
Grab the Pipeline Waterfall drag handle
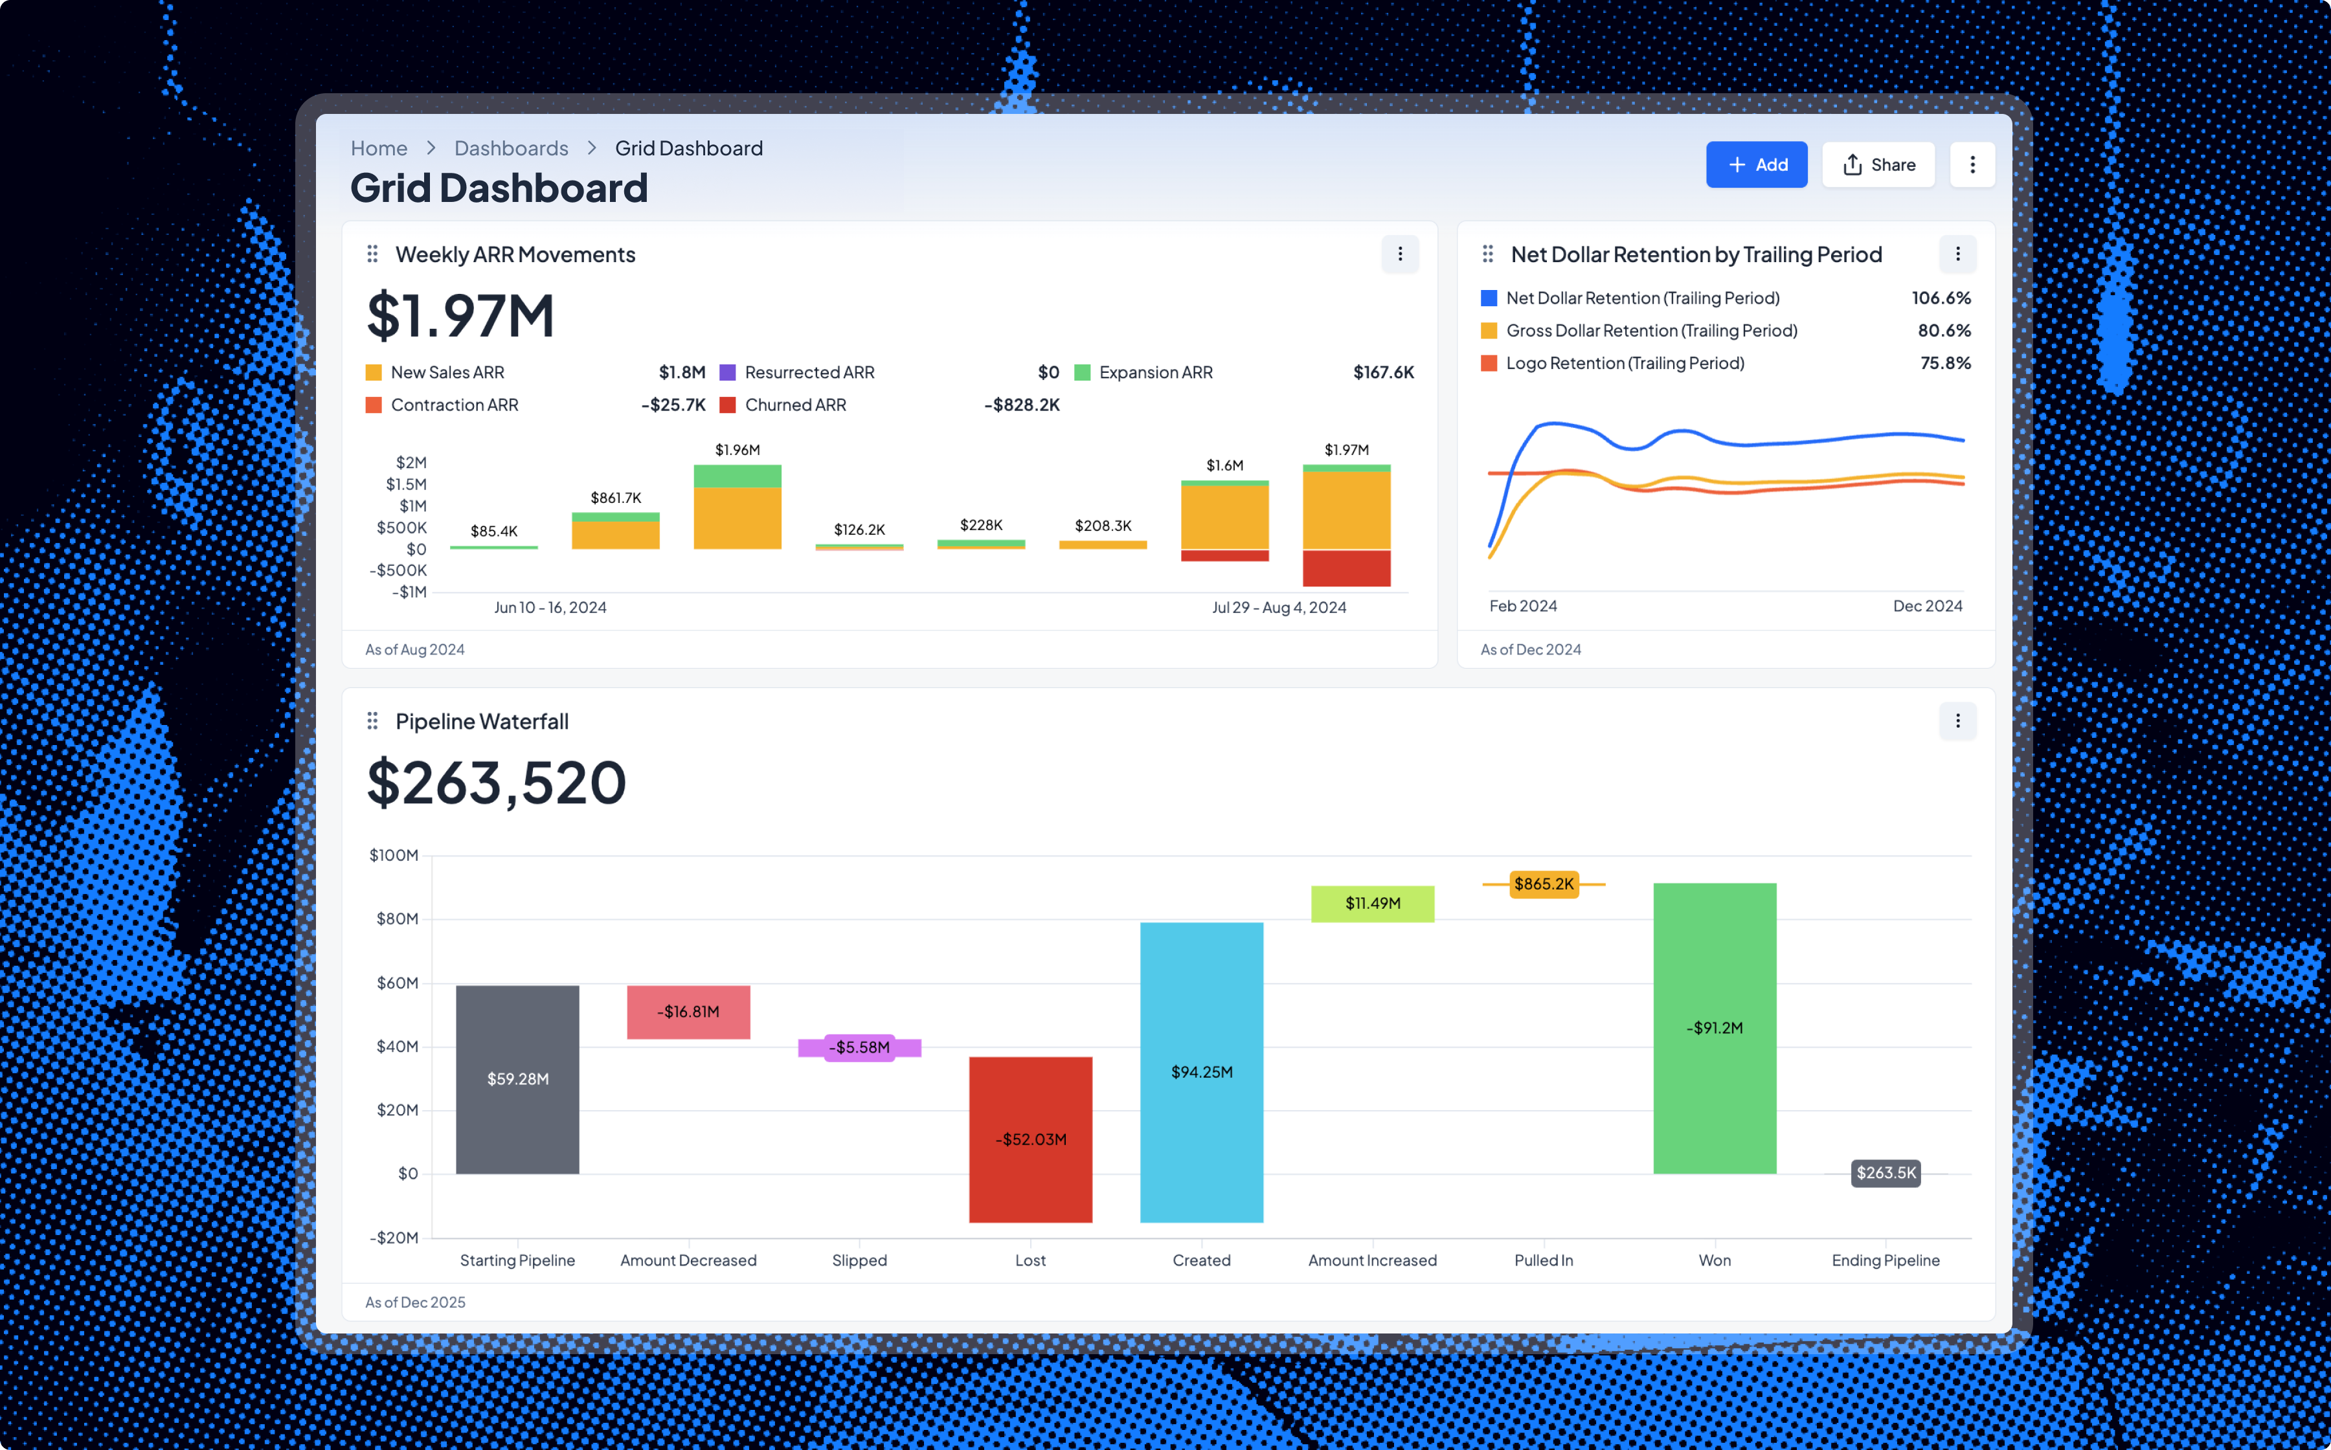[372, 721]
